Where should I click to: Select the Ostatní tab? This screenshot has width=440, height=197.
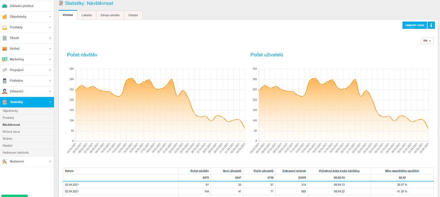(133, 15)
